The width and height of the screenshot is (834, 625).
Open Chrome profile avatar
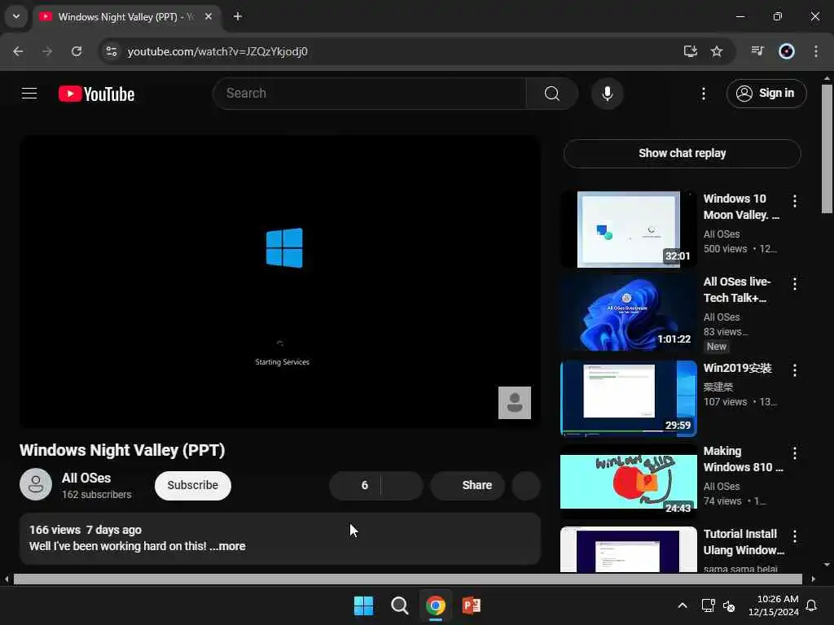pyautogui.click(x=787, y=51)
